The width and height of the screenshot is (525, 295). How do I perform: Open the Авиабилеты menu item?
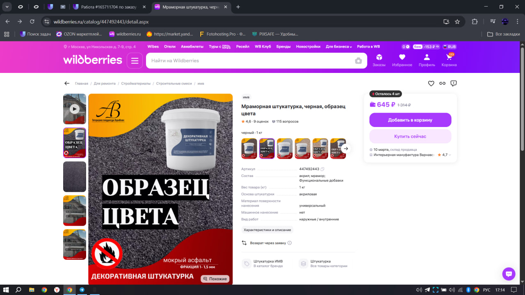click(x=192, y=47)
